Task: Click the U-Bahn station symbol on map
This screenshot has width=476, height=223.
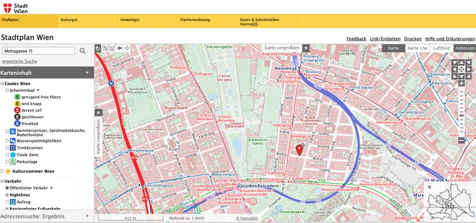Action: coord(112,83)
